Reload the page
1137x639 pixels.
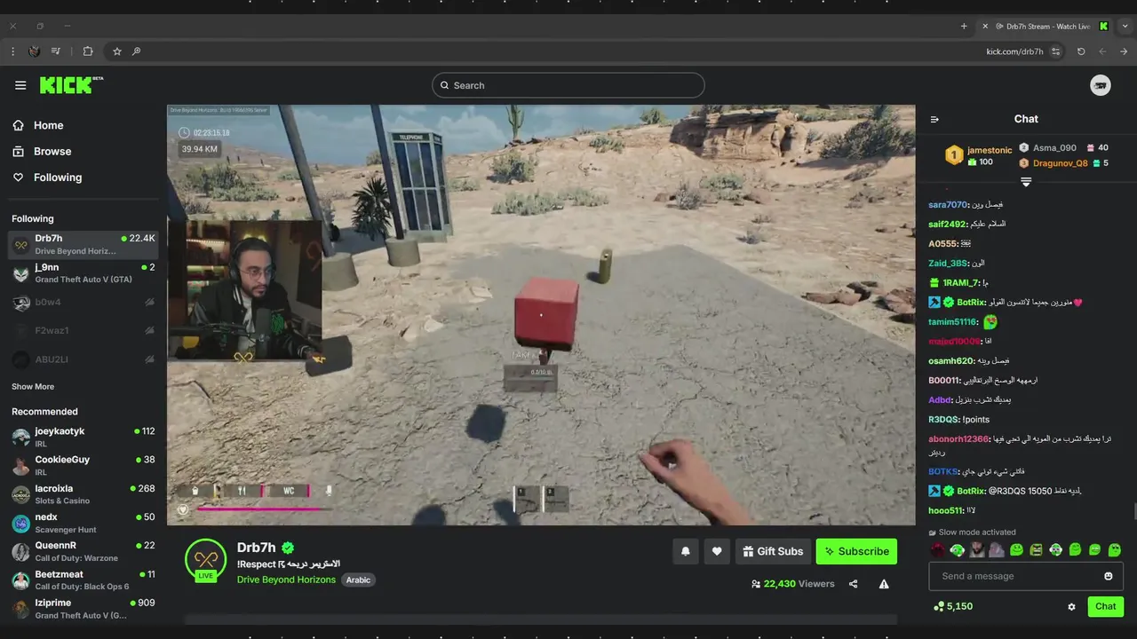tap(1081, 51)
